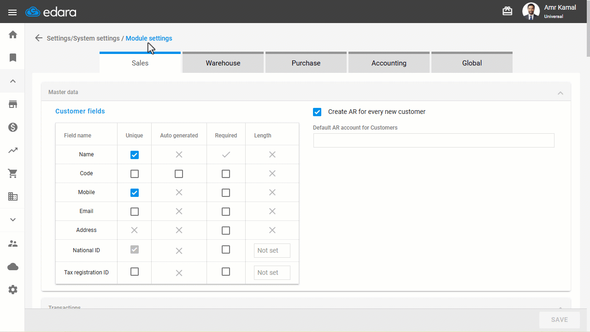Image resolution: width=590 pixels, height=332 pixels.
Task: Open the hamburger main menu
Action: 12,12
